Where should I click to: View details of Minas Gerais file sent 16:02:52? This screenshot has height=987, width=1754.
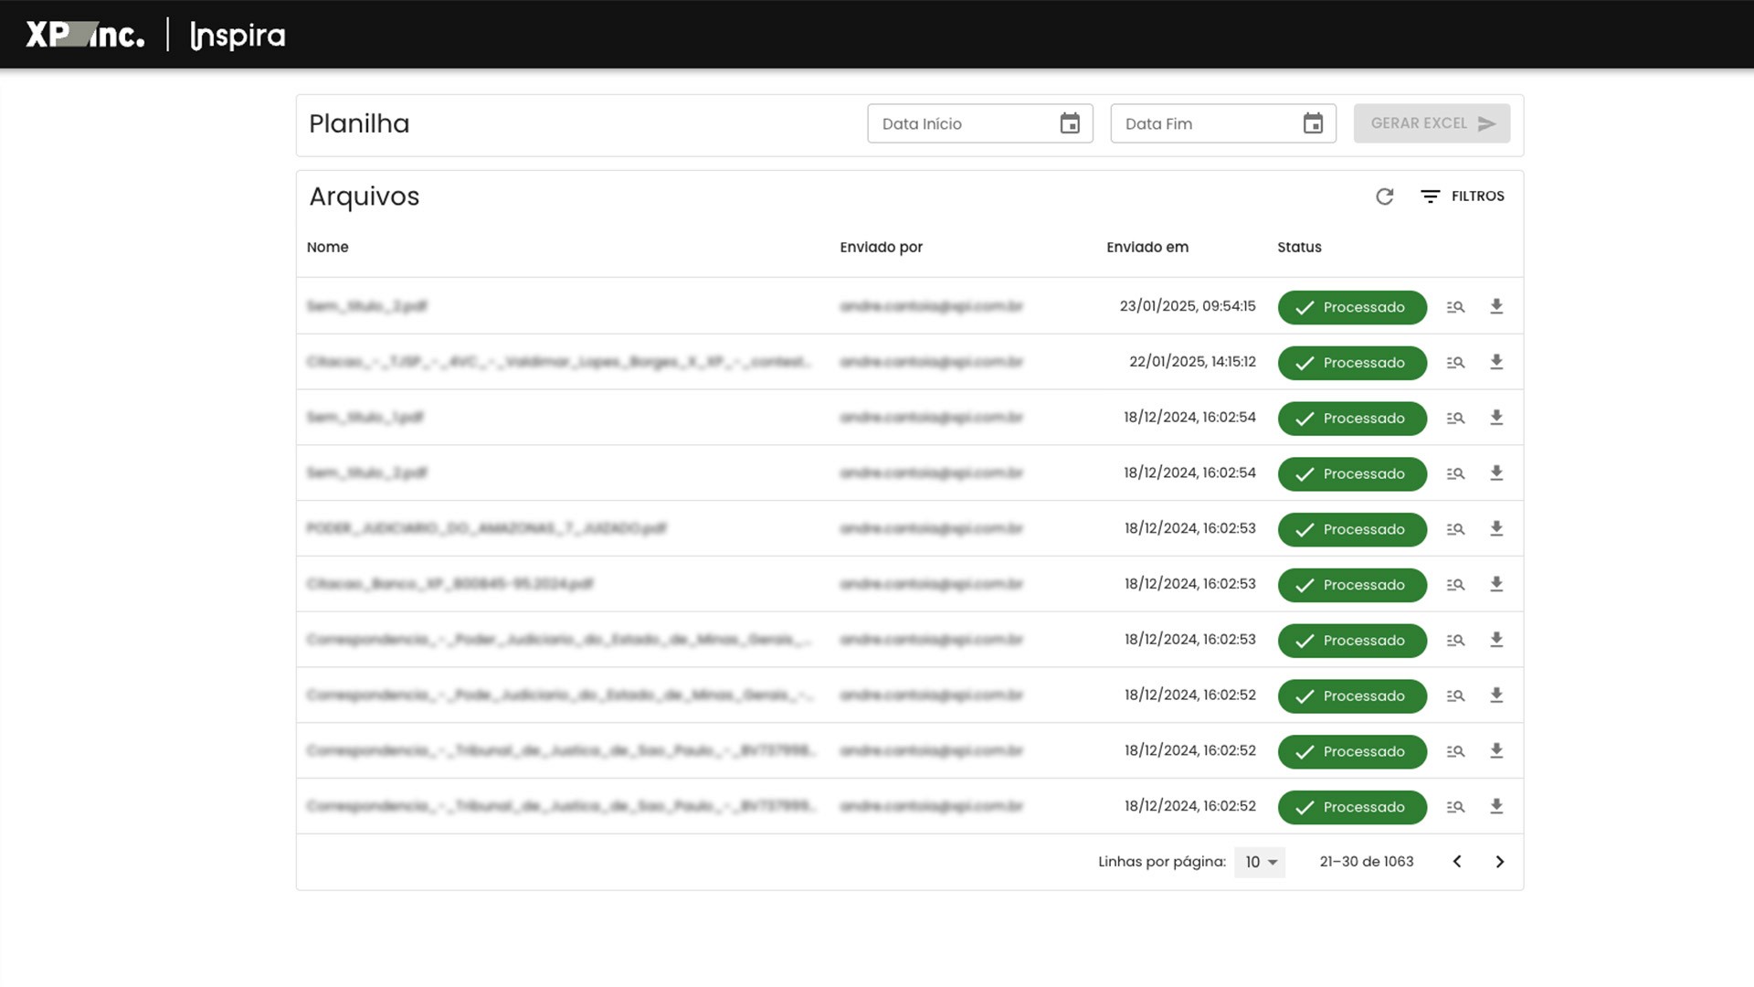[1455, 696]
